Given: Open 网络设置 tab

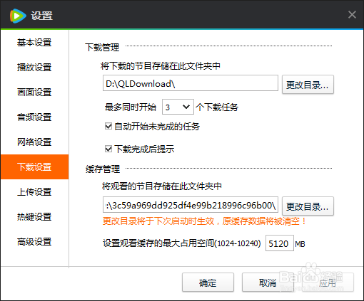Looking at the screenshot, I should [x=34, y=142].
